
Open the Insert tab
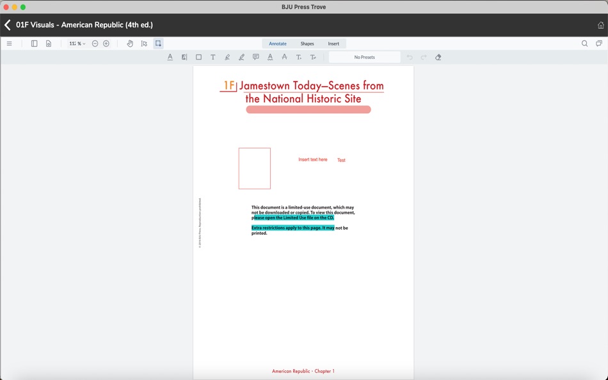pos(333,43)
